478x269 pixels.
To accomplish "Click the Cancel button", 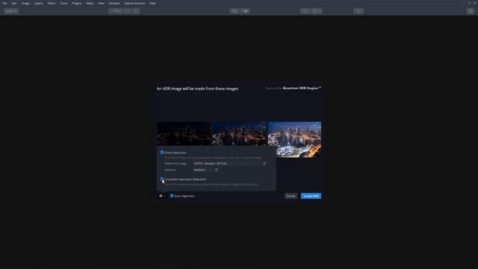I will [291, 196].
